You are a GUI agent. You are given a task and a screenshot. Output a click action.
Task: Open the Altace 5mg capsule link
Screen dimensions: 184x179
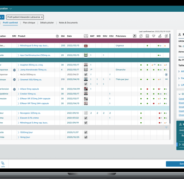click(29, 89)
